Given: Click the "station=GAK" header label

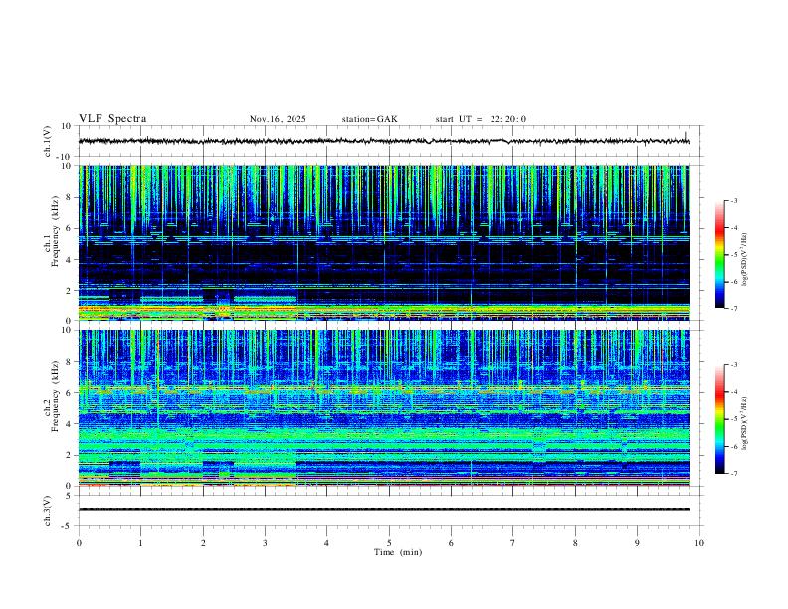Looking at the screenshot, I should (369, 119).
